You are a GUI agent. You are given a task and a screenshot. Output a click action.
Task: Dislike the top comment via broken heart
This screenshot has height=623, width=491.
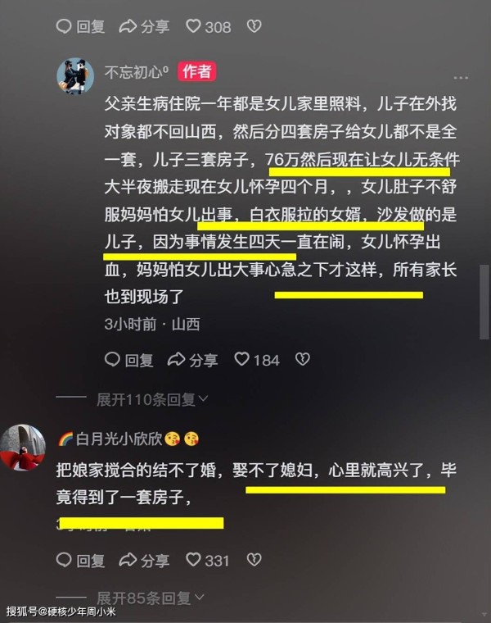point(255,26)
